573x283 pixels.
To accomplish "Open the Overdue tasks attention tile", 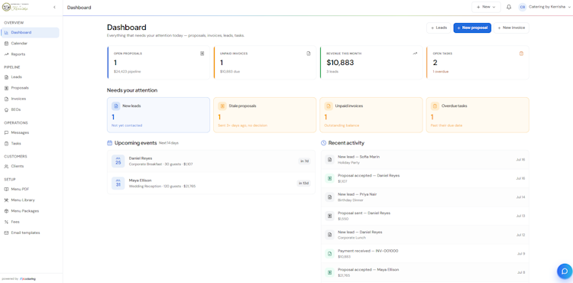I will (477, 115).
